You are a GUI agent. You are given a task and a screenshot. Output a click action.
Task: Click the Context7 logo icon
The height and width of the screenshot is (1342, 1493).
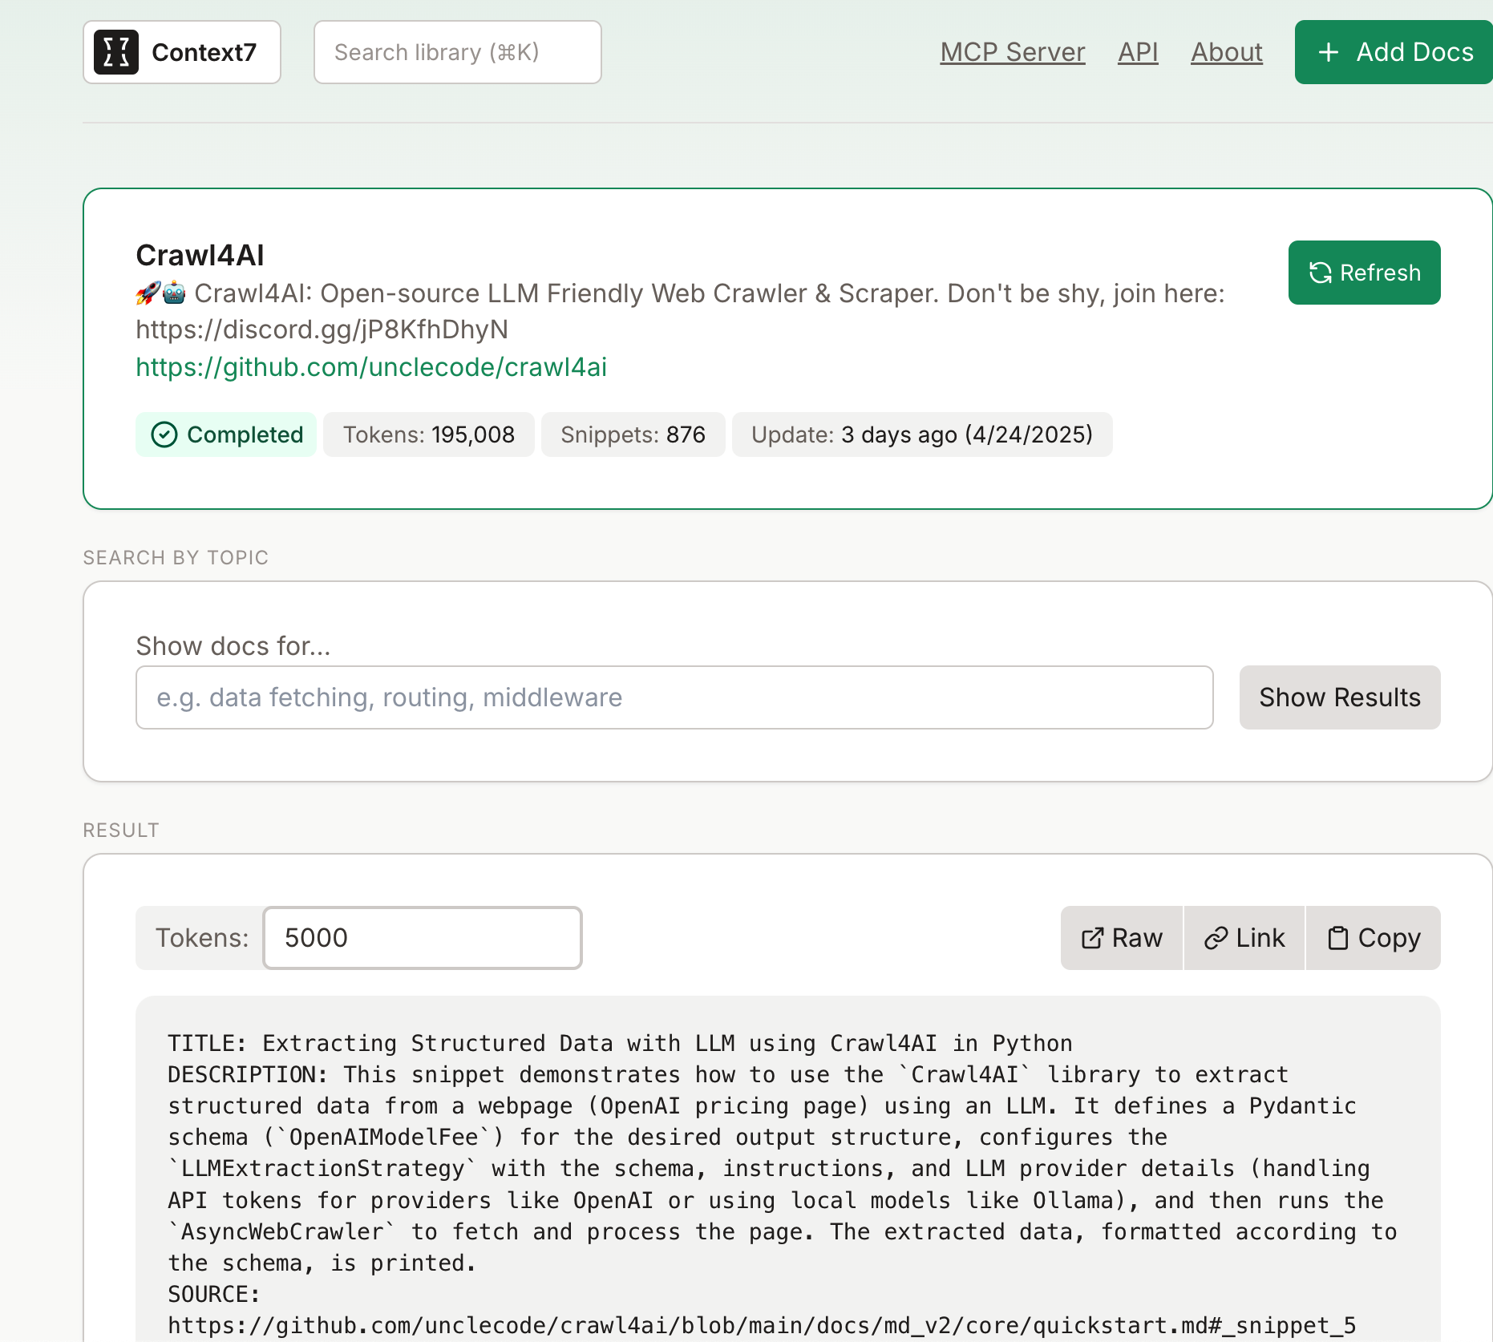click(x=116, y=52)
